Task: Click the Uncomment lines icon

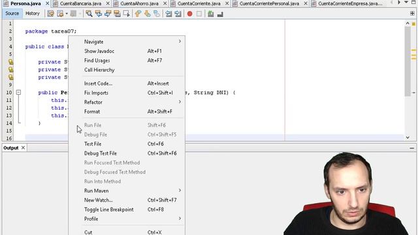Action: 220,14
